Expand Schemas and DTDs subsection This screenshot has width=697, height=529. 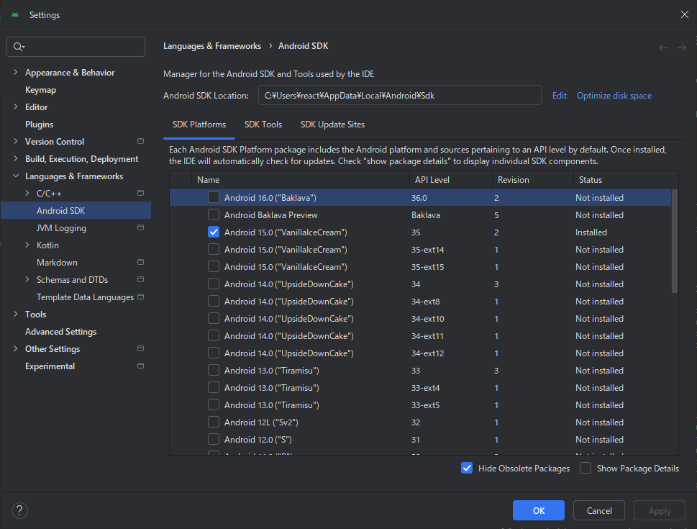tap(27, 279)
